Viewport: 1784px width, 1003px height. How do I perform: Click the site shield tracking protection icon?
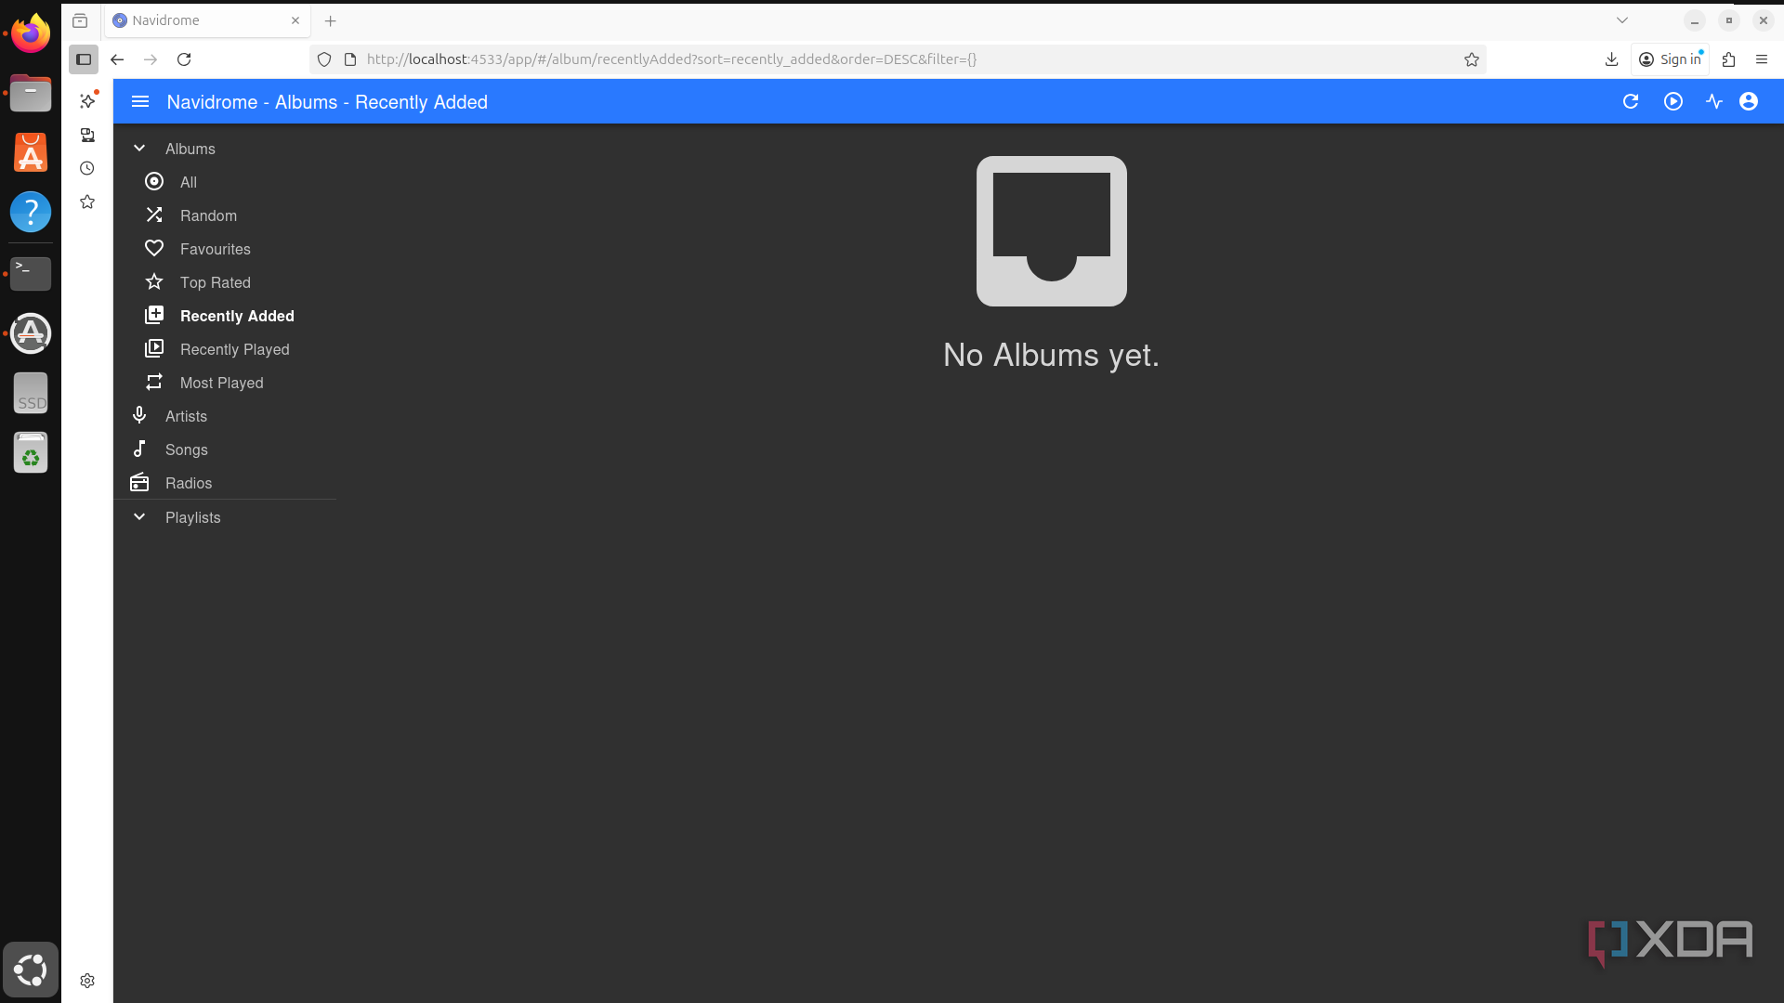[x=324, y=59]
